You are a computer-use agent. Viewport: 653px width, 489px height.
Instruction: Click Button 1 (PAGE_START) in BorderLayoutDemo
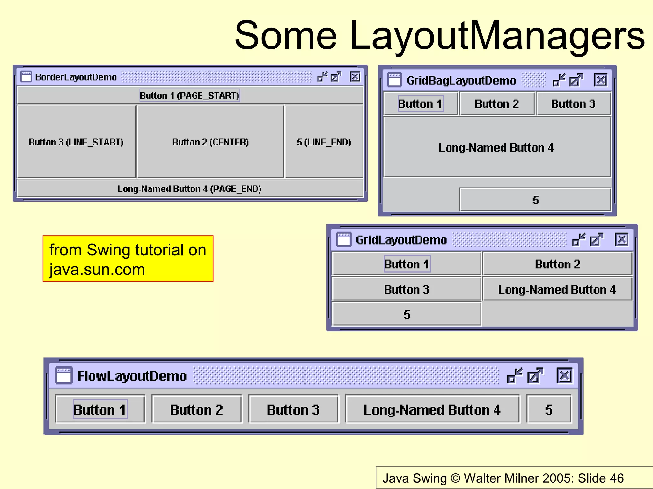190,96
